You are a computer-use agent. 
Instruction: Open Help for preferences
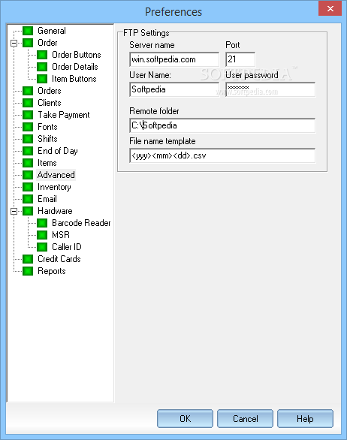(305, 419)
